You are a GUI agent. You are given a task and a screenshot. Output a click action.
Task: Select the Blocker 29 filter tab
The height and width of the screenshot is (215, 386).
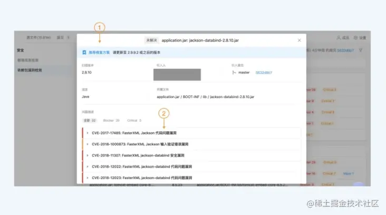(x=111, y=121)
